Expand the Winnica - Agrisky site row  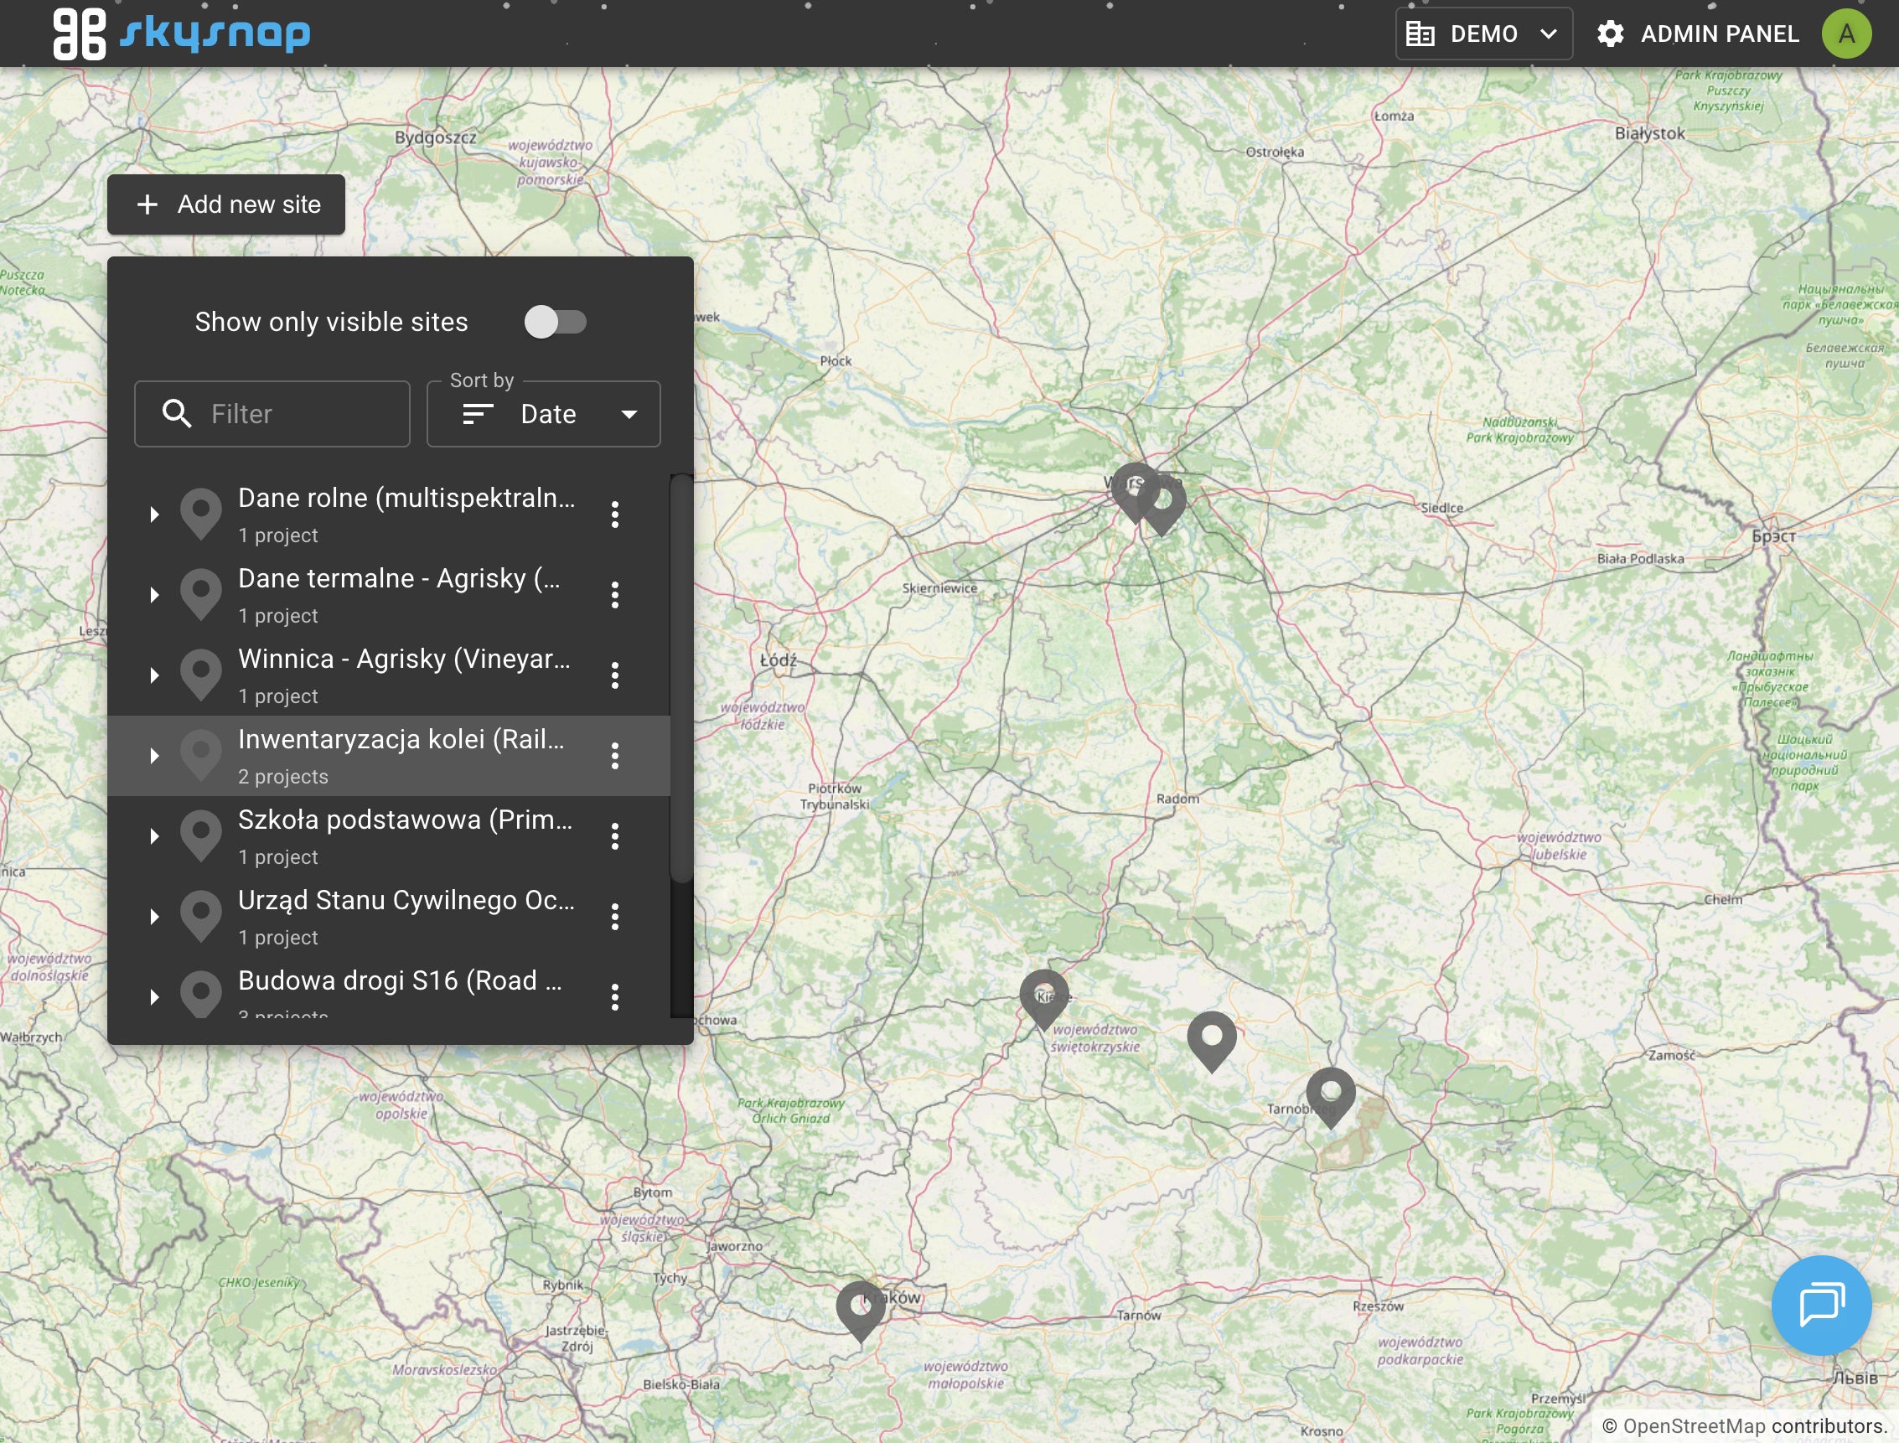tap(154, 675)
